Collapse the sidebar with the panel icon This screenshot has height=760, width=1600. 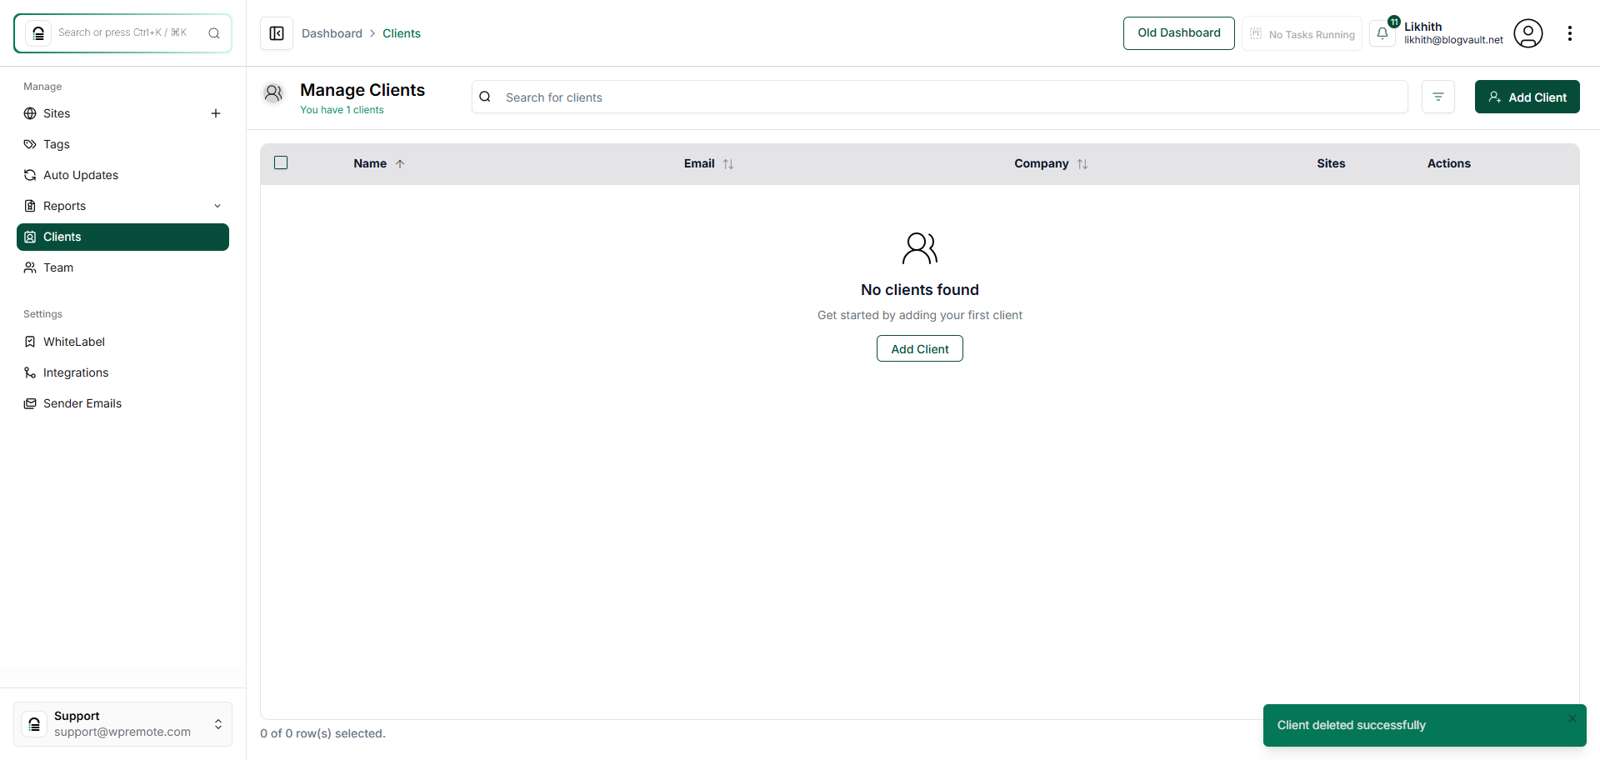[x=276, y=33]
